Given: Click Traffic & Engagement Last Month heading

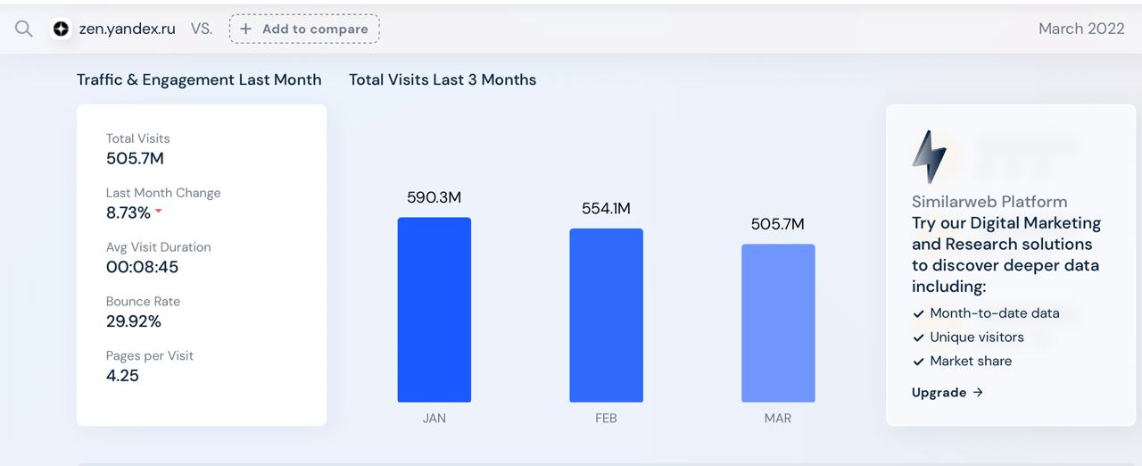Looking at the screenshot, I should (199, 79).
